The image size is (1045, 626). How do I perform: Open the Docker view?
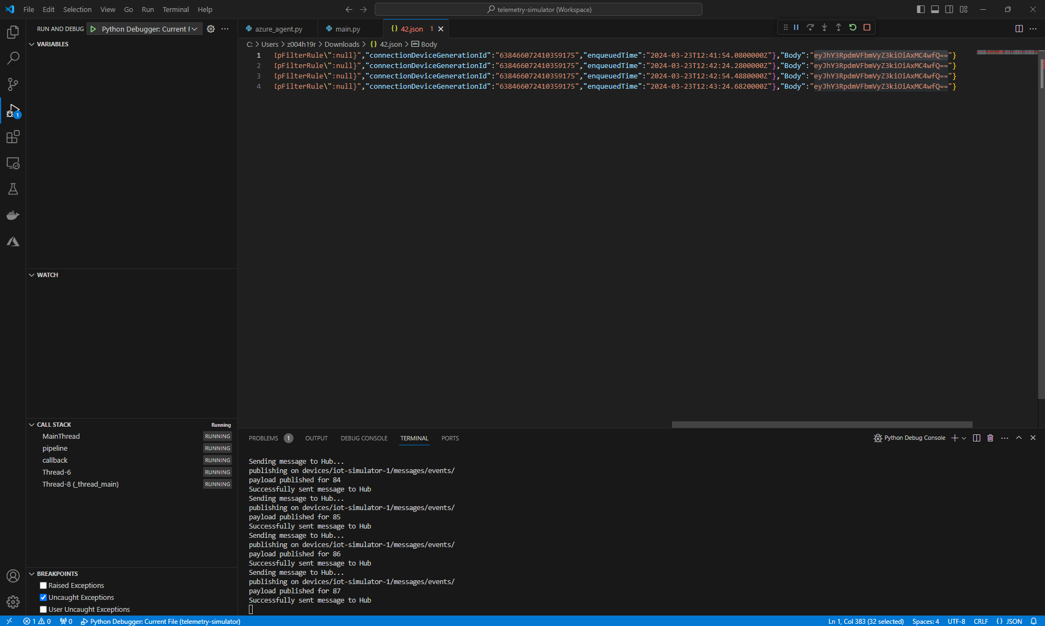point(13,215)
